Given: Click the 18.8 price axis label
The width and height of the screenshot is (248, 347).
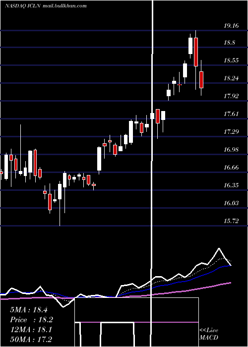Looking at the screenshot, I should click(229, 43).
